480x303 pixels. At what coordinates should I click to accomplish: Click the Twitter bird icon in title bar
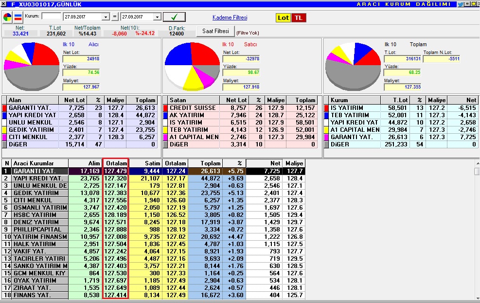461,4
